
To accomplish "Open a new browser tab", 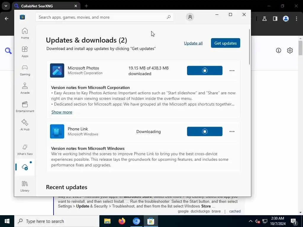I will click(86, 6).
